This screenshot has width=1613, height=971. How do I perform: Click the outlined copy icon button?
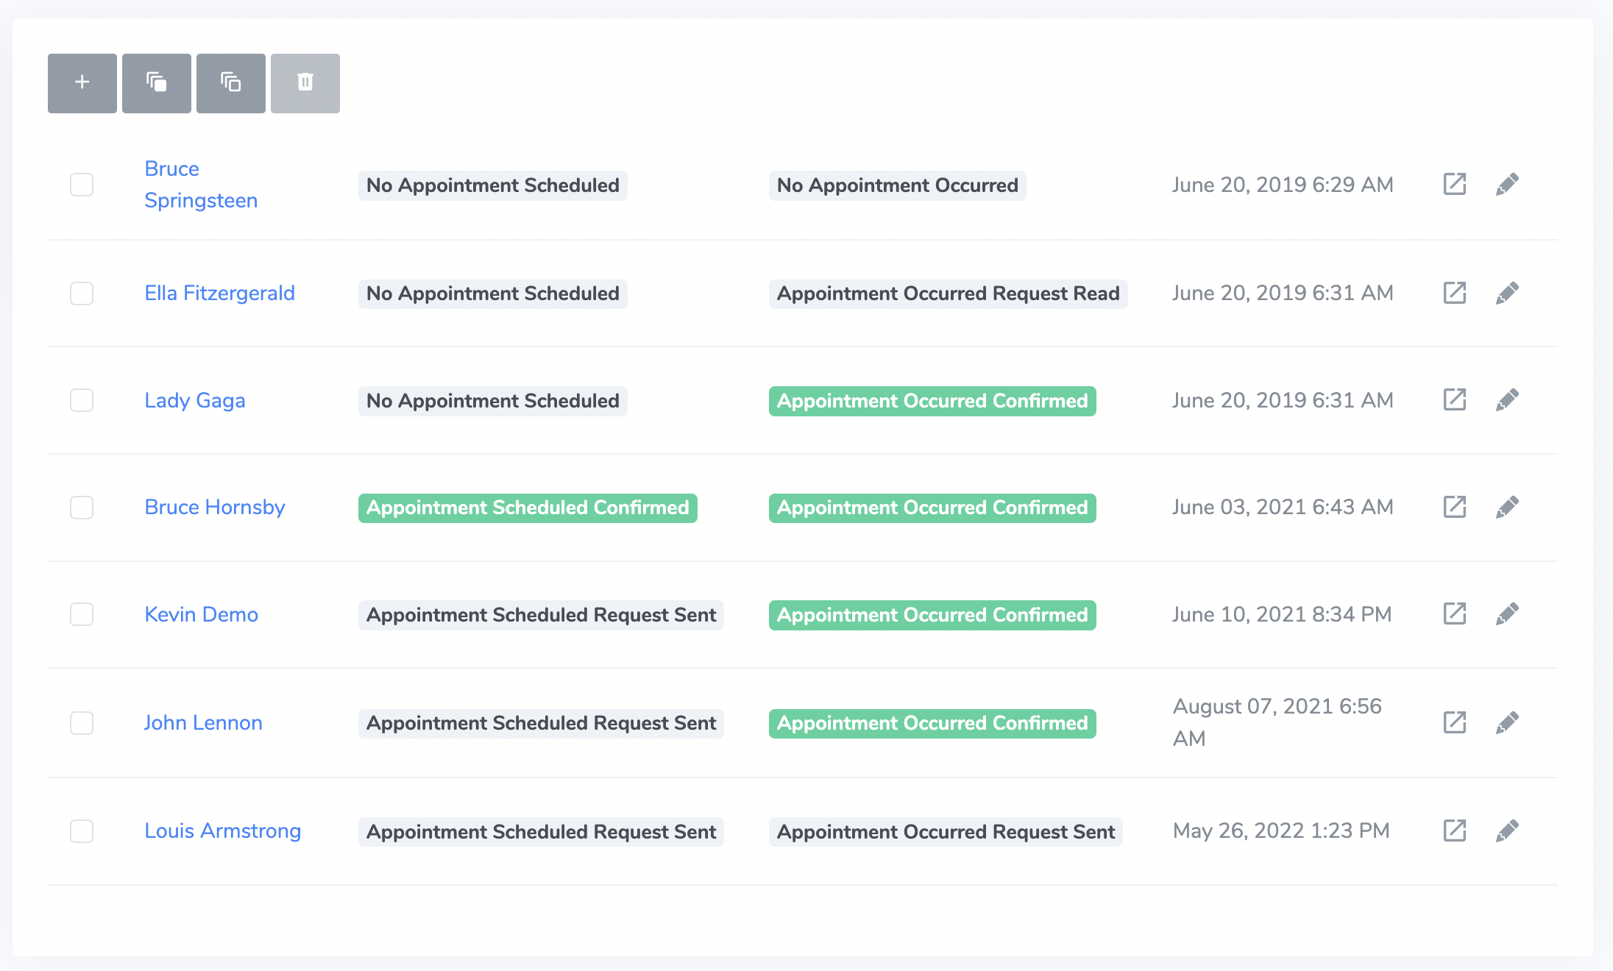point(230,82)
